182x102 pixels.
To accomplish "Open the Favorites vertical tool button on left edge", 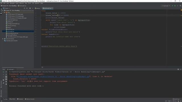I will 1,93.
